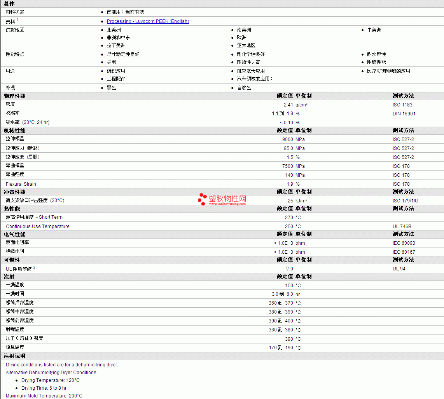Image resolution: width=444 pixels, height=399 pixels.
Task: Click the 纺织应用 usage entry
Action: coord(116,71)
